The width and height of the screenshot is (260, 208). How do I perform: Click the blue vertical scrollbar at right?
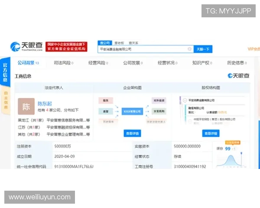[x=259, y=144]
